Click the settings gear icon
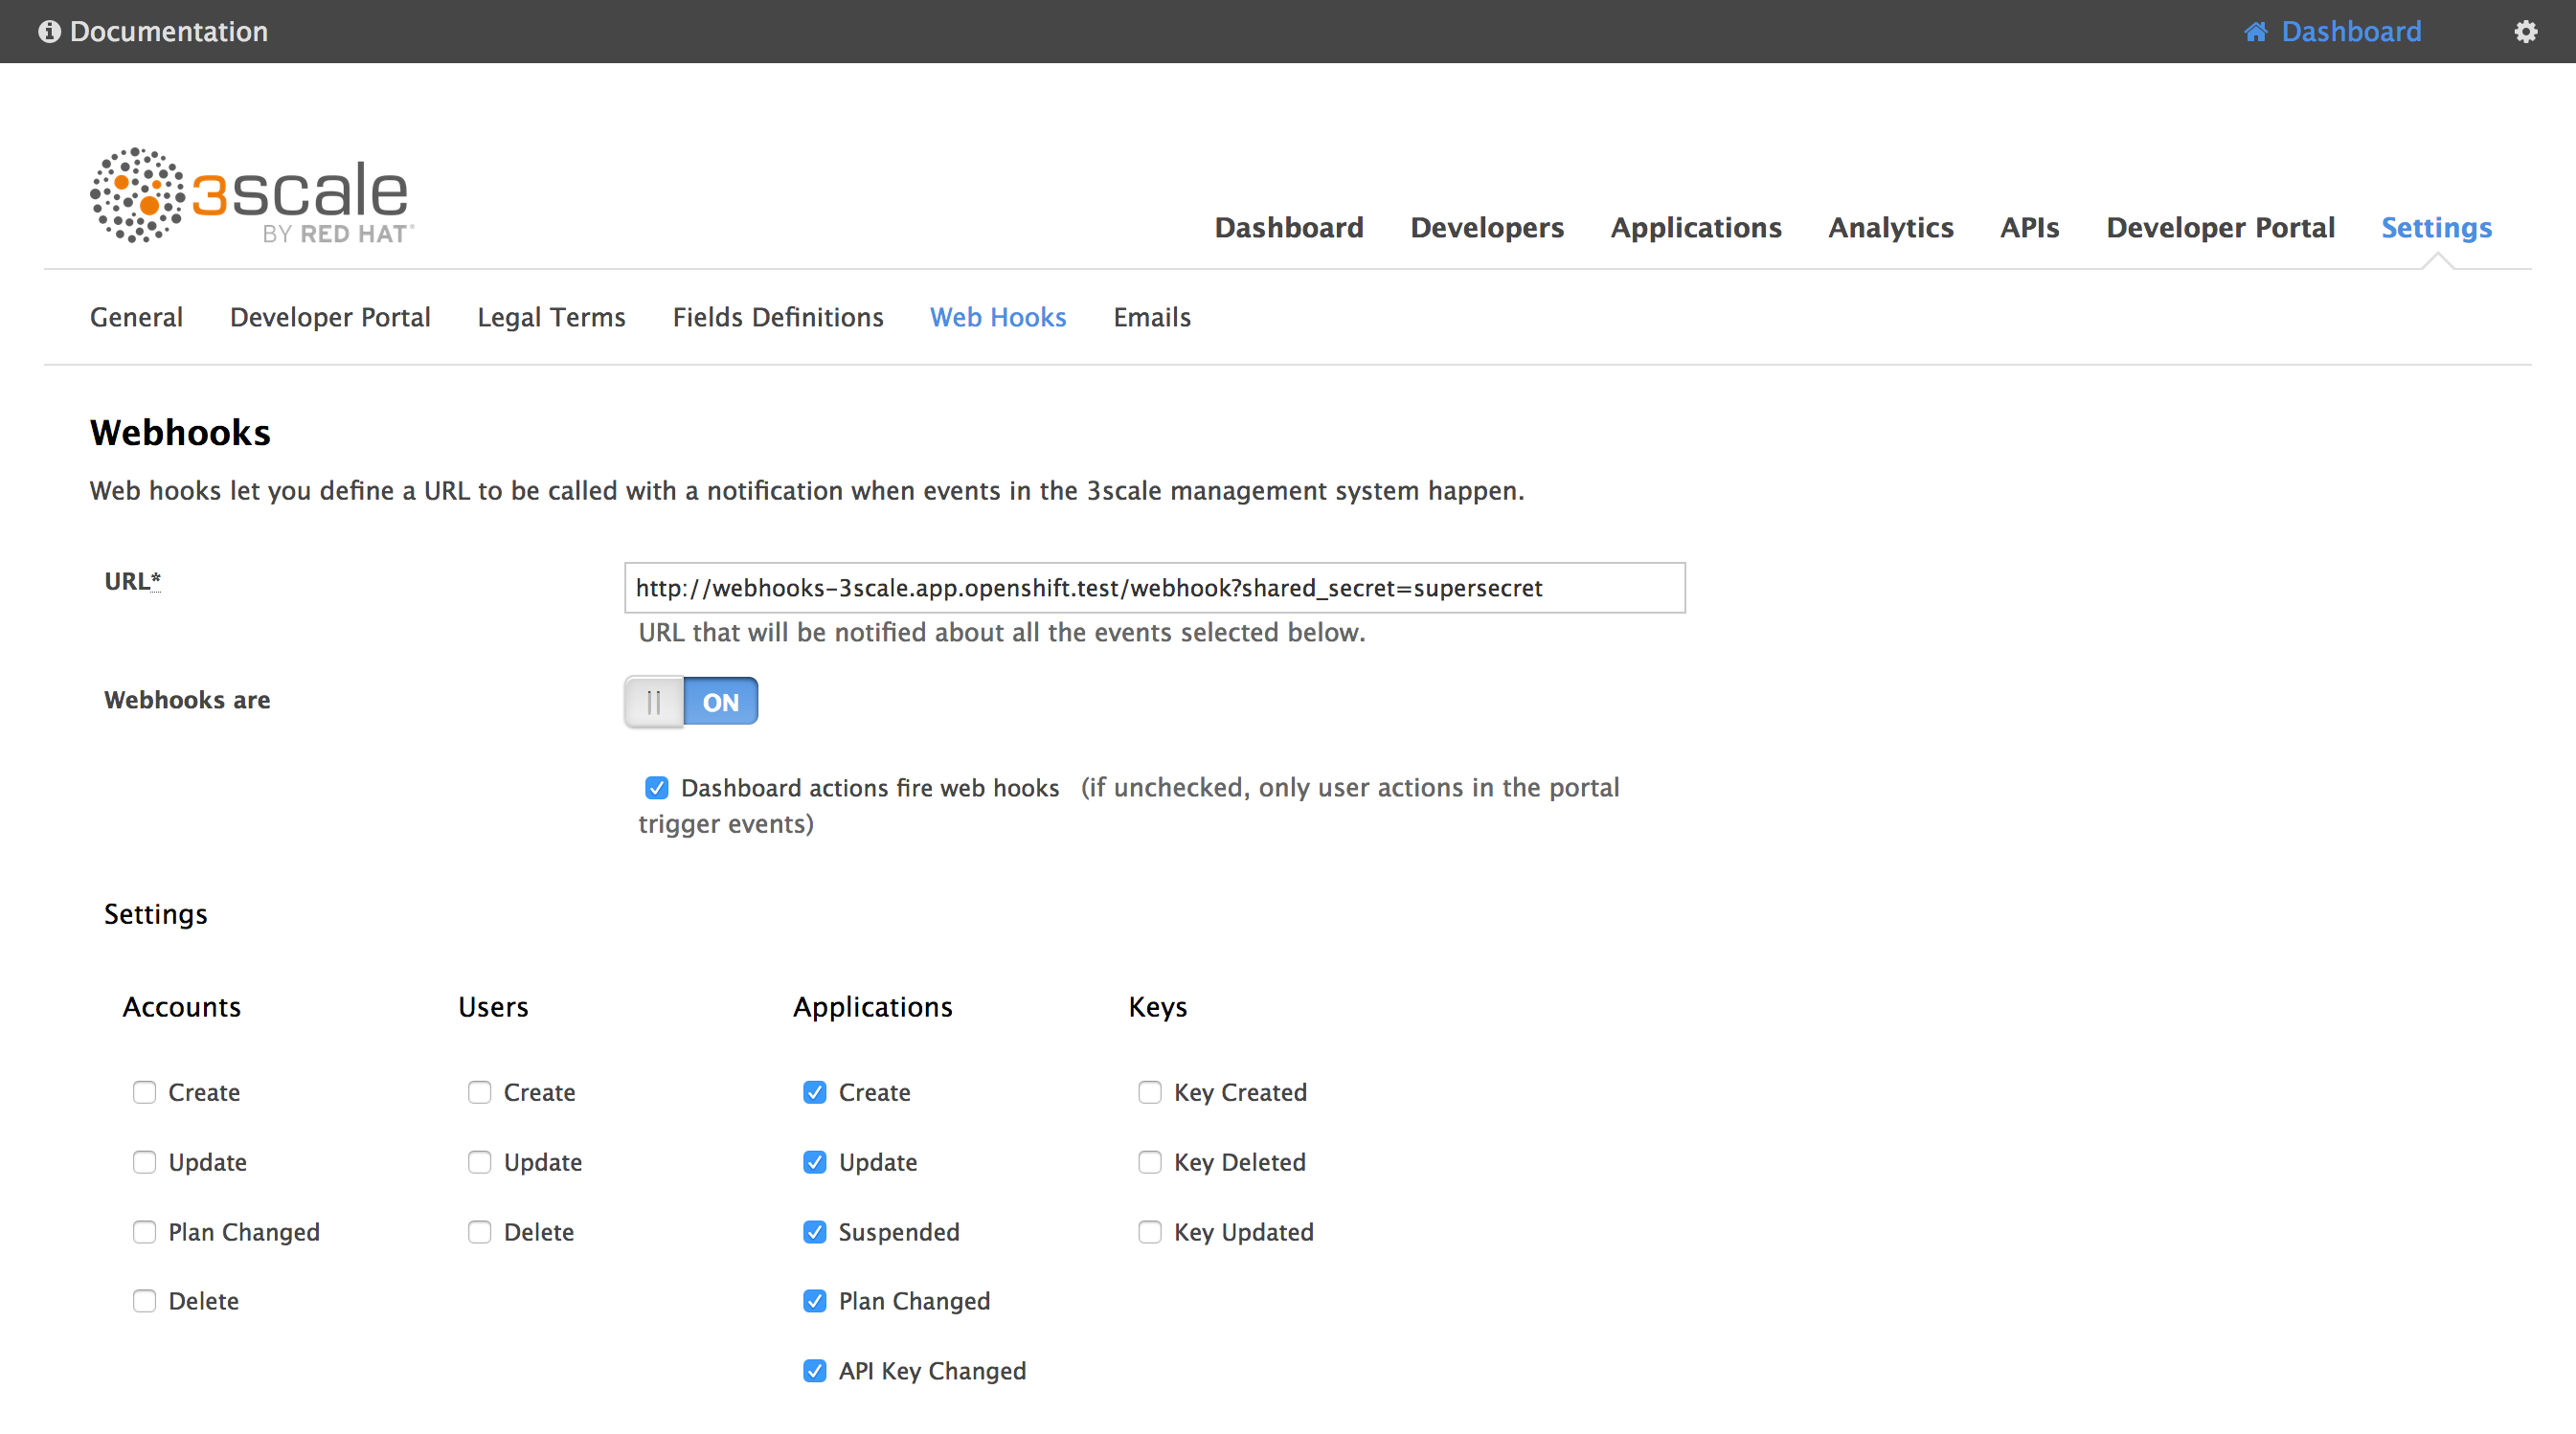Screen dimensions: 2576x1434 coord(2526,31)
